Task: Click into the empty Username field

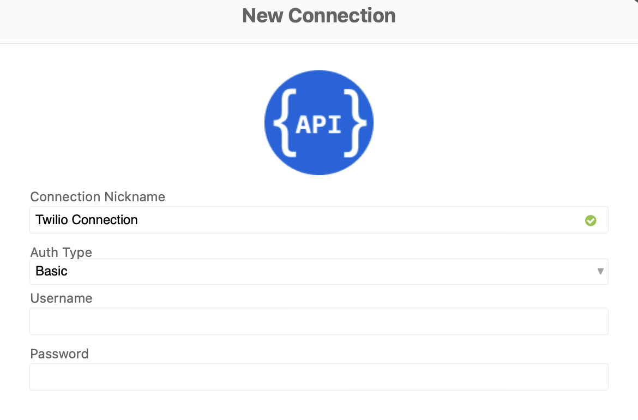Action: tap(318, 321)
